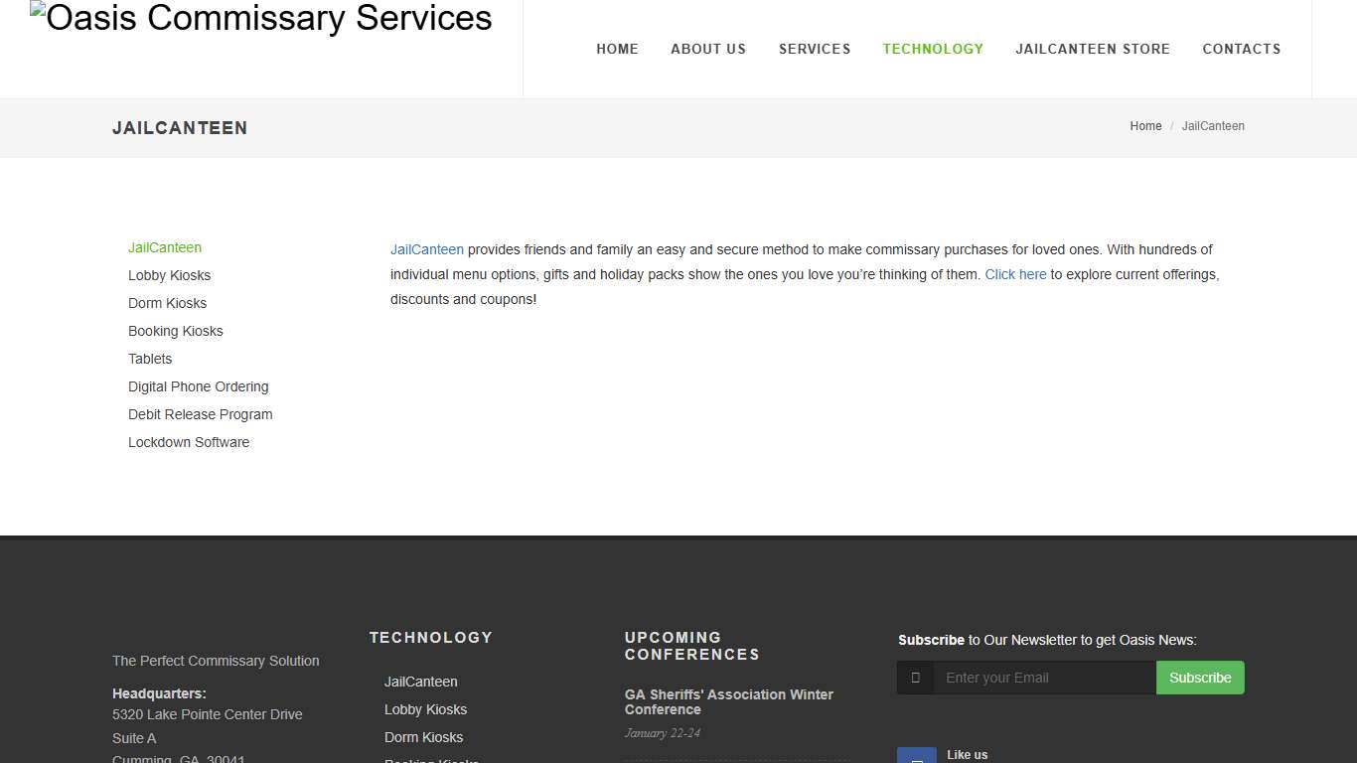
Task: Open the Booking Kiosks sidebar link
Action: [x=175, y=331]
